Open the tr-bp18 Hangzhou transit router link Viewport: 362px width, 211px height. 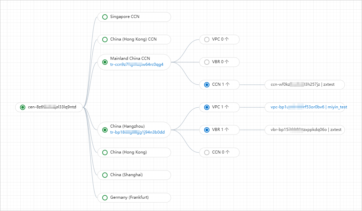pos(137,132)
